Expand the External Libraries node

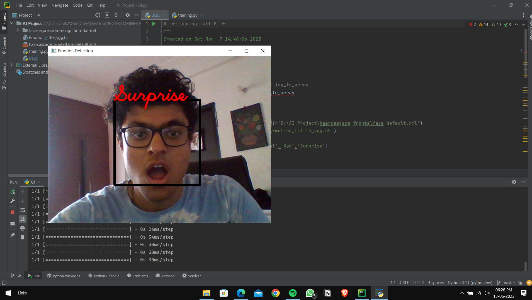click(11, 65)
